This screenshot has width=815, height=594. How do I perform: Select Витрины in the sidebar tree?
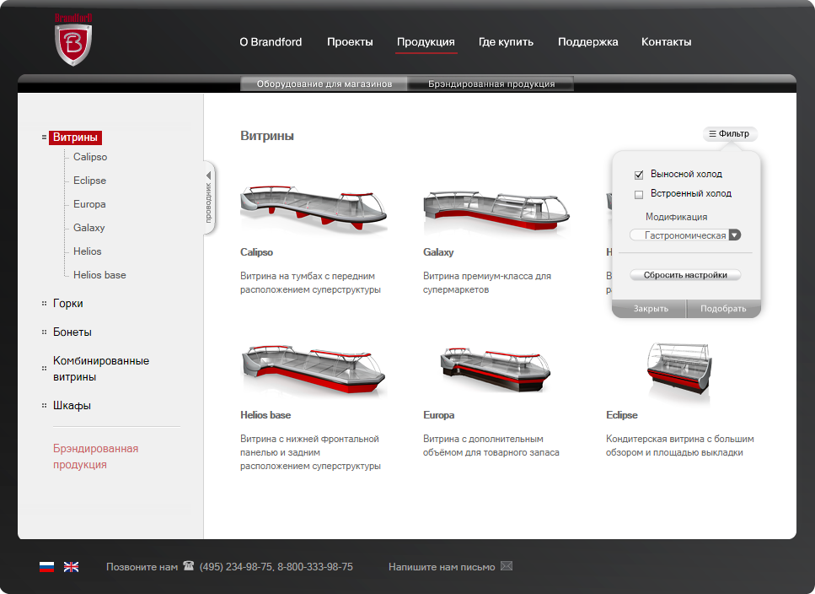[75, 138]
